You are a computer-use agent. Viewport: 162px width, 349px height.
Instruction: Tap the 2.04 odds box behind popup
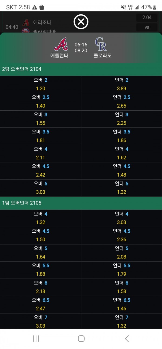147,18
